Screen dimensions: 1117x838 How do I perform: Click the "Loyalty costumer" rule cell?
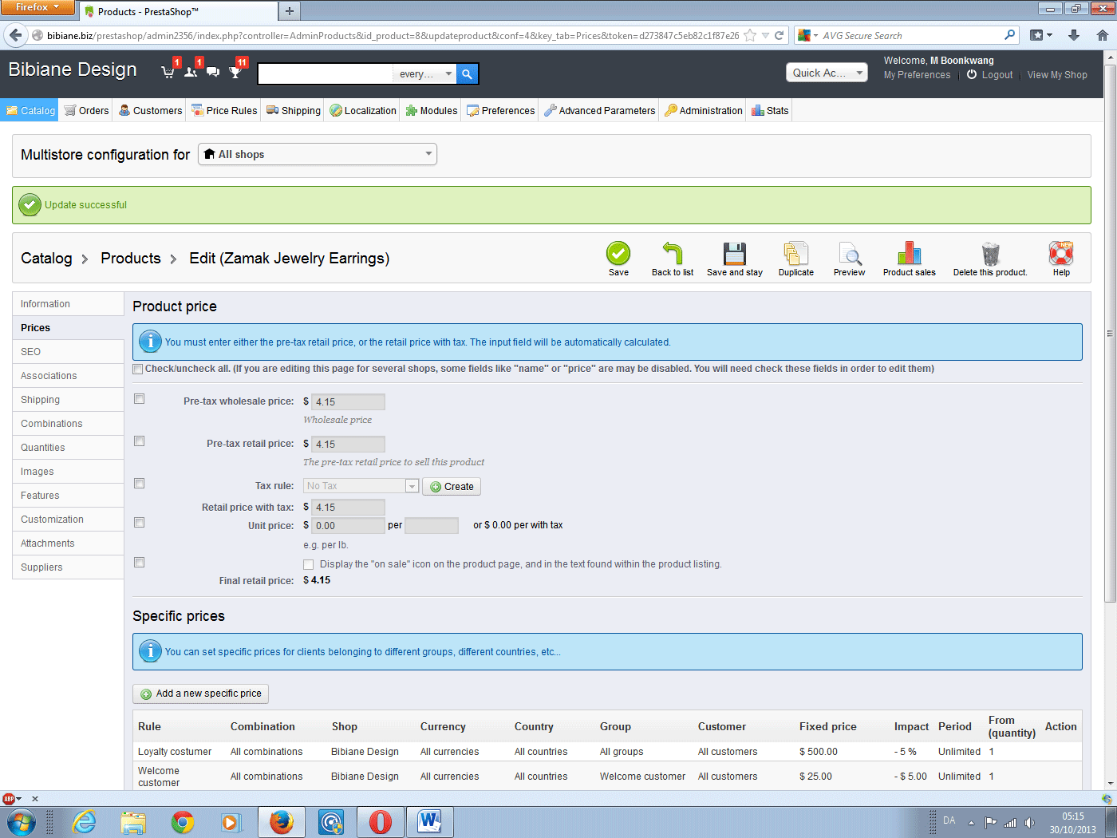(175, 752)
